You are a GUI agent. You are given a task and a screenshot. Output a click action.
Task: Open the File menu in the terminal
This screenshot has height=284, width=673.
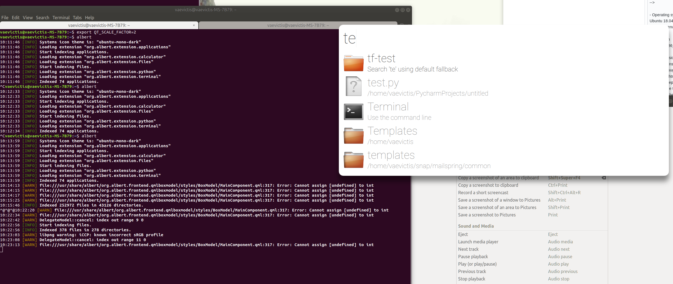point(5,17)
